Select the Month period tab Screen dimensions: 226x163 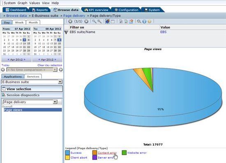click(33, 23)
